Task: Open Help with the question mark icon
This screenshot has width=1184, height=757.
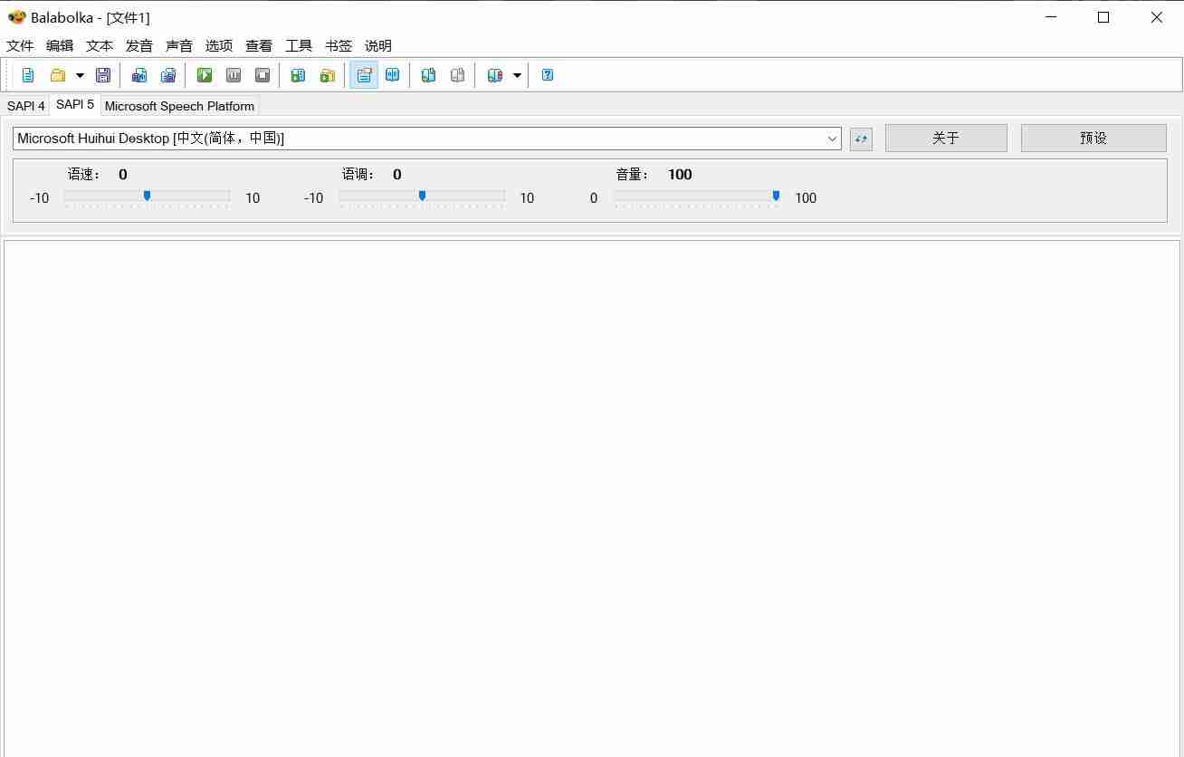Action: click(x=548, y=75)
